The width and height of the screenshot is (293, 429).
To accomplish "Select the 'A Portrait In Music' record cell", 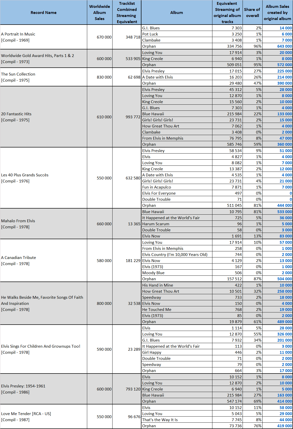I will 44,37.
